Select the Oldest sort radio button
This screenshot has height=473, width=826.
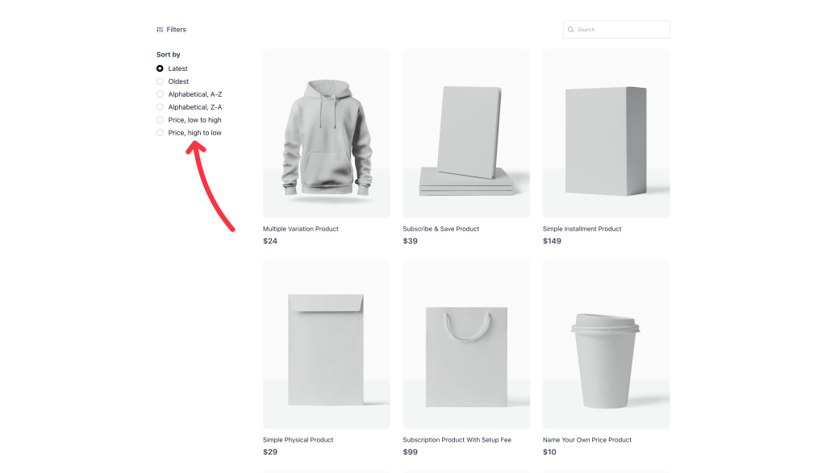pos(160,81)
